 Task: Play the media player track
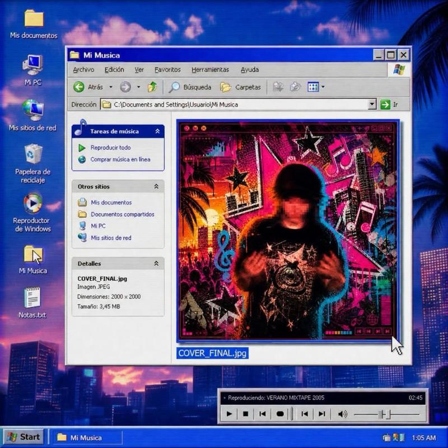[x=229, y=414]
